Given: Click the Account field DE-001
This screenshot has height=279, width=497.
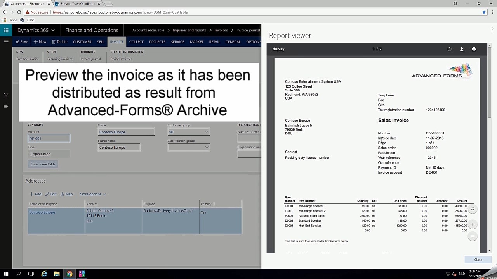Looking at the screenshot, I should tap(49, 138).
